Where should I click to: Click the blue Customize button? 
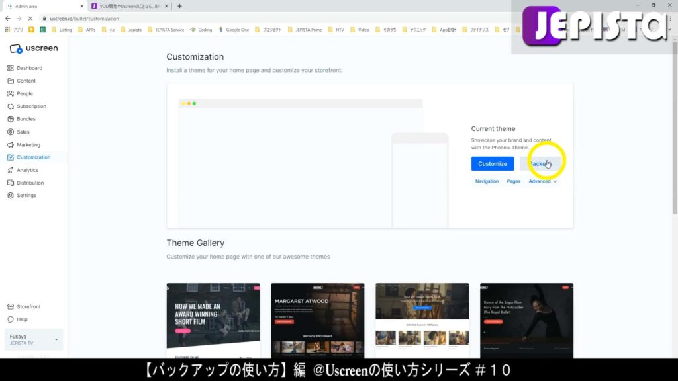click(492, 163)
